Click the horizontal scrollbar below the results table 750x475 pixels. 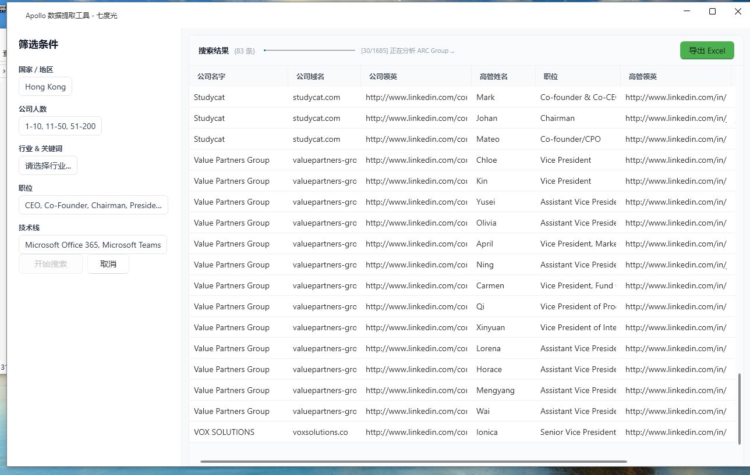tap(413, 462)
